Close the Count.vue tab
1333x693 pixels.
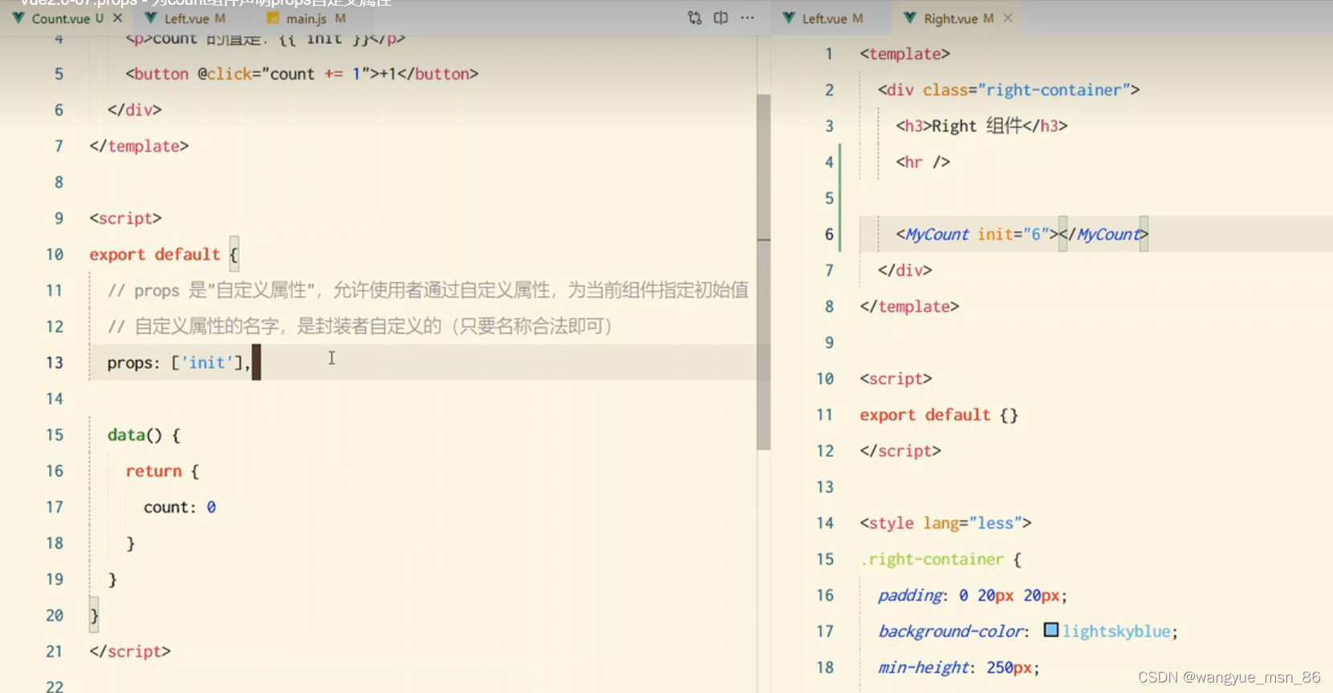pos(118,18)
